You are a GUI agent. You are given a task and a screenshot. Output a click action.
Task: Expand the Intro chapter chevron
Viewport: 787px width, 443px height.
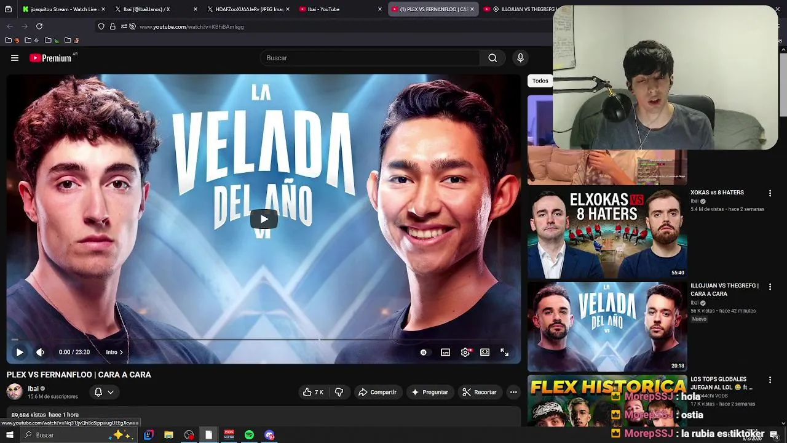[x=121, y=352]
